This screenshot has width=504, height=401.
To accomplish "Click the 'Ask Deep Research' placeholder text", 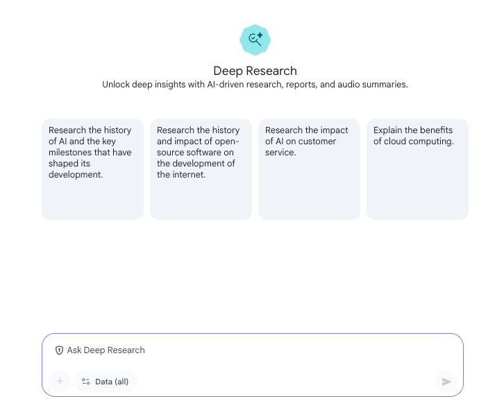I will [x=106, y=350].
